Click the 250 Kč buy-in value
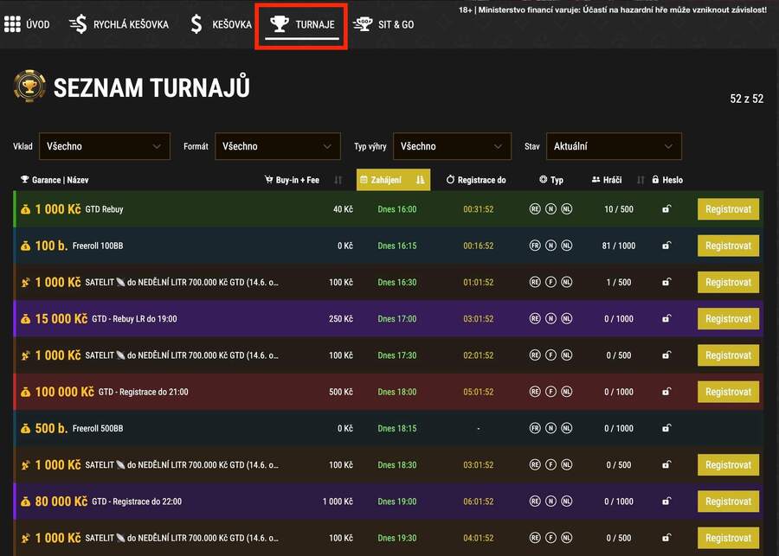Image resolution: width=779 pixels, height=556 pixels. tap(341, 319)
